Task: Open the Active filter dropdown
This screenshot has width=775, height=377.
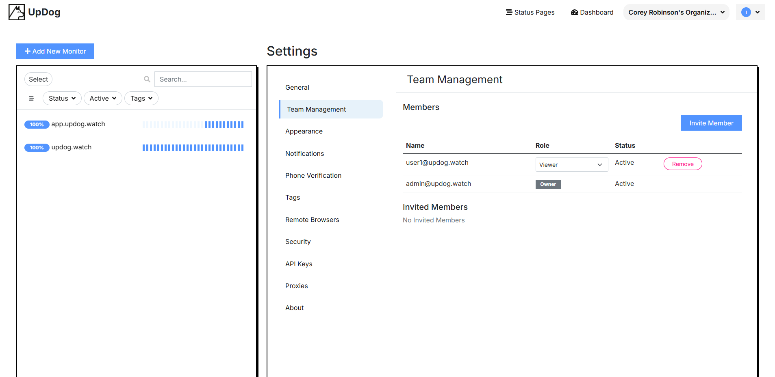Action: tap(102, 98)
